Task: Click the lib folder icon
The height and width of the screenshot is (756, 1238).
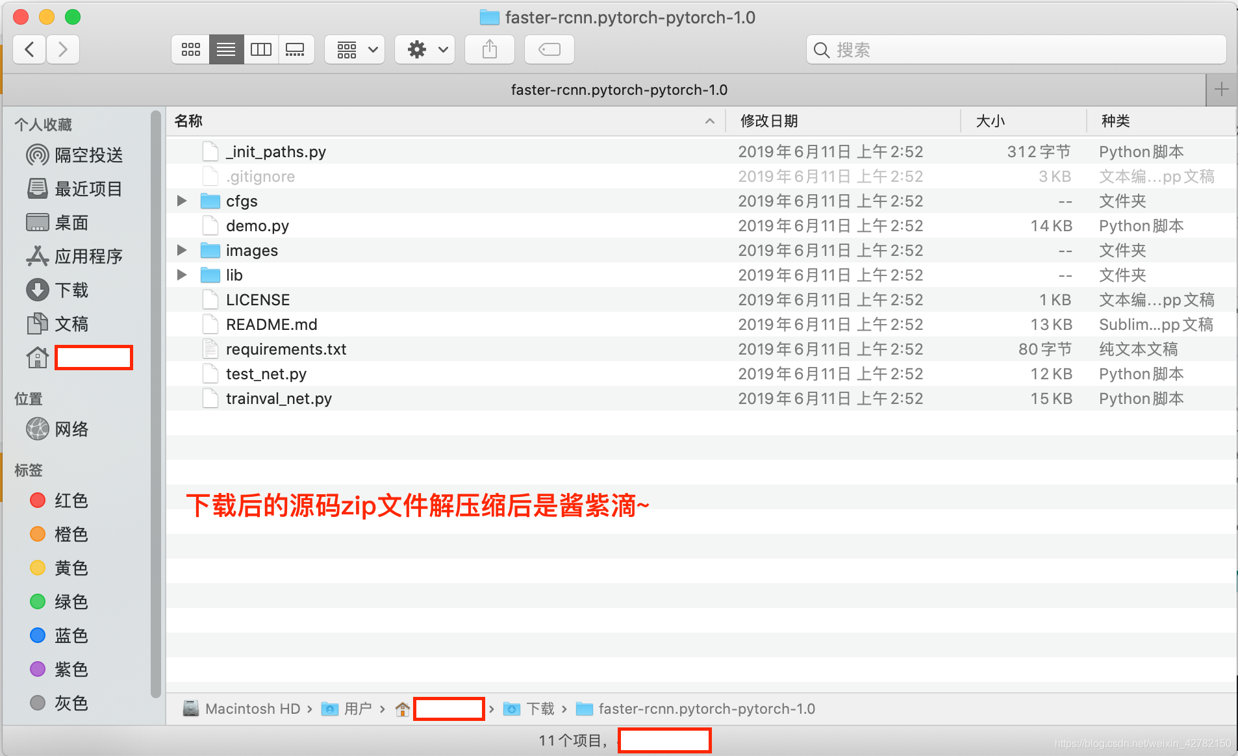Action: pyautogui.click(x=210, y=275)
